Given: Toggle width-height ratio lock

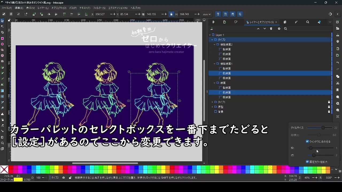Looking at the screenshot, I should (x=171, y=14).
